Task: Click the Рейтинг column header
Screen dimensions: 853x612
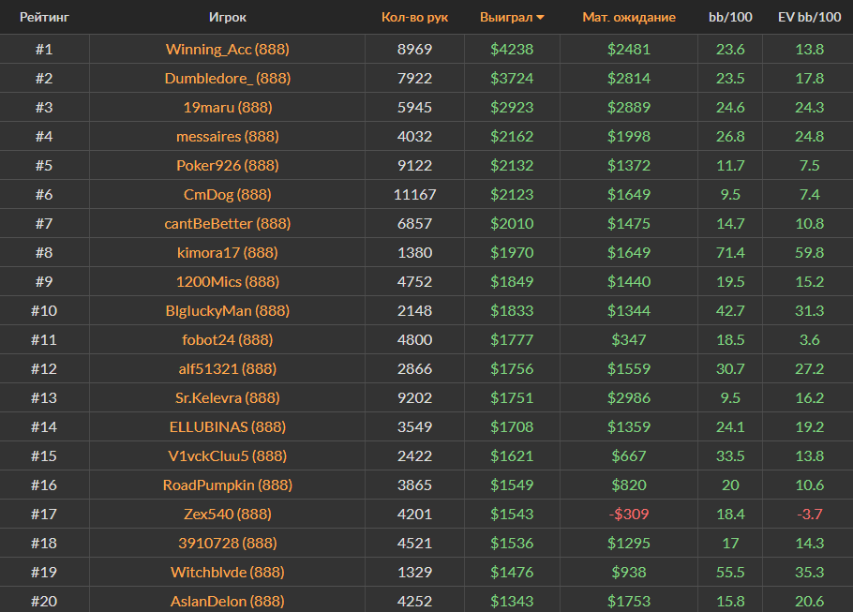Action: [x=44, y=17]
